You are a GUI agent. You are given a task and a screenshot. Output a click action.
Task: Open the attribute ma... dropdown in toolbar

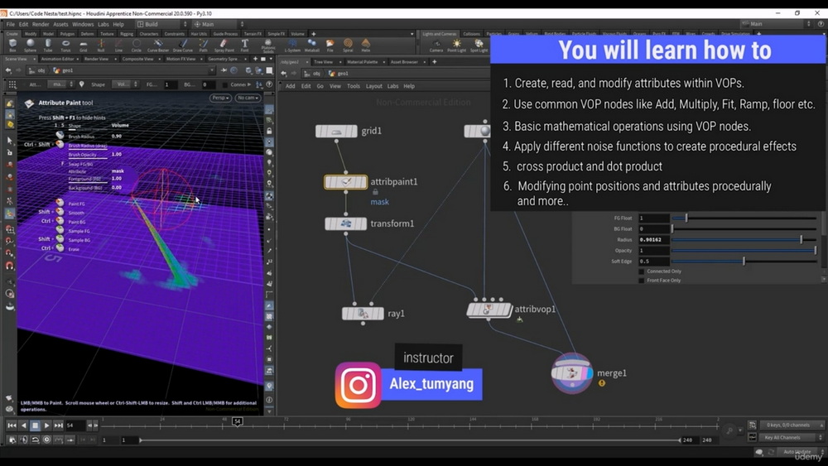60,84
